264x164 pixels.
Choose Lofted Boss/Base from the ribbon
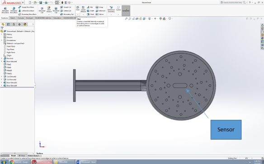[26, 11]
